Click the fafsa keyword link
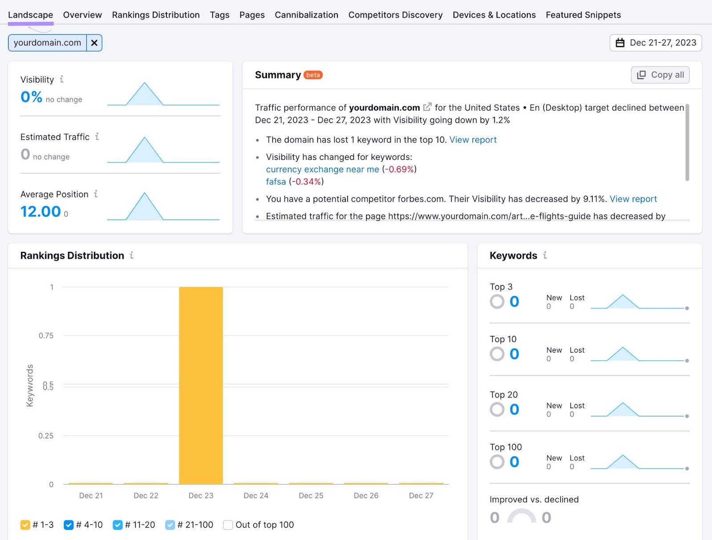Image resolution: width=712 pixels, height=540 pixels. [x=276, y=182]
